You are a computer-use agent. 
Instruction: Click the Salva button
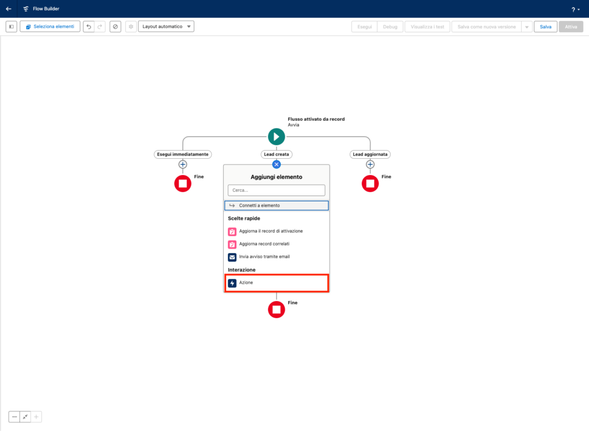545,26
